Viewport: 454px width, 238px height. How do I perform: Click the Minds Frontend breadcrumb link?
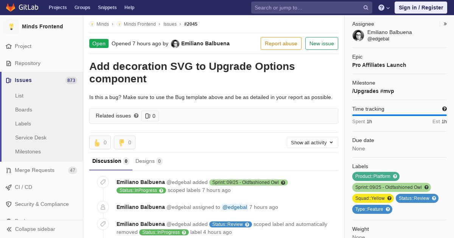(140, 24)
